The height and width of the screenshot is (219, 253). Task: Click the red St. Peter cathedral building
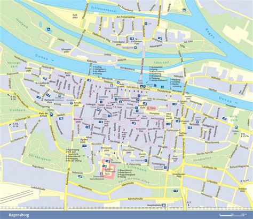151,108
